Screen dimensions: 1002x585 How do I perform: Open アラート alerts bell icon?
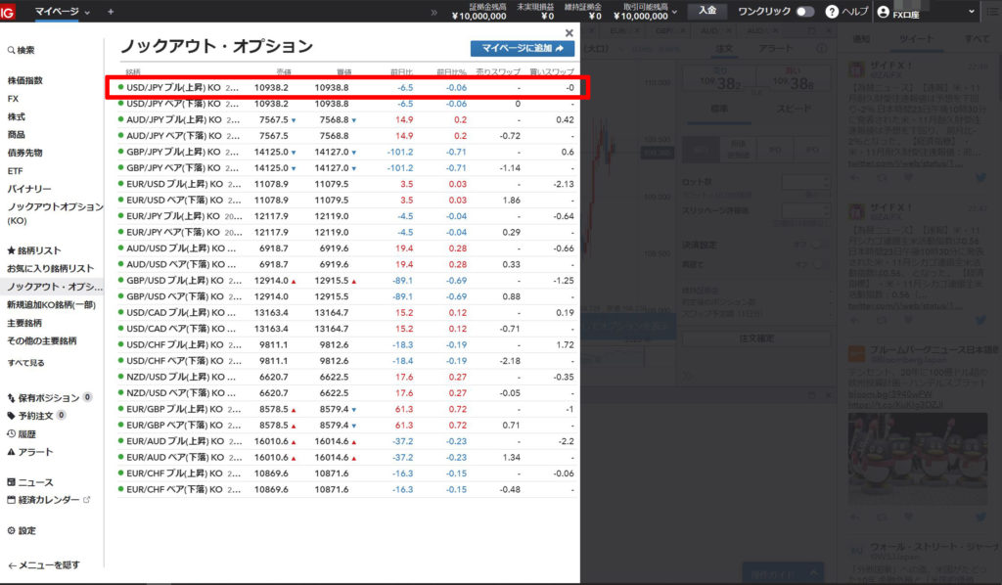tap(11, 452)
